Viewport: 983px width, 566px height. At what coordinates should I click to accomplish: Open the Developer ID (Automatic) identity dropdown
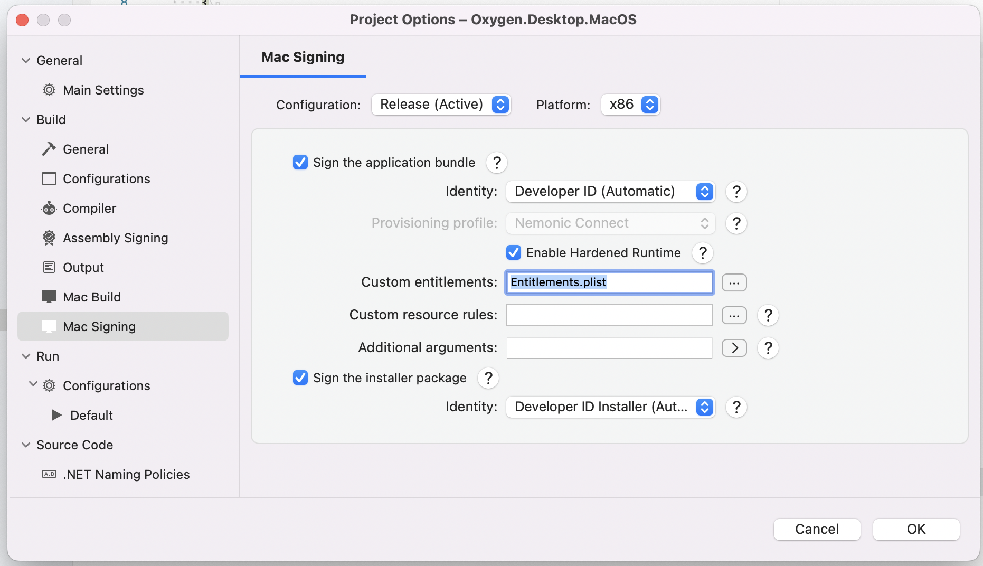click(x=610, y=192)
